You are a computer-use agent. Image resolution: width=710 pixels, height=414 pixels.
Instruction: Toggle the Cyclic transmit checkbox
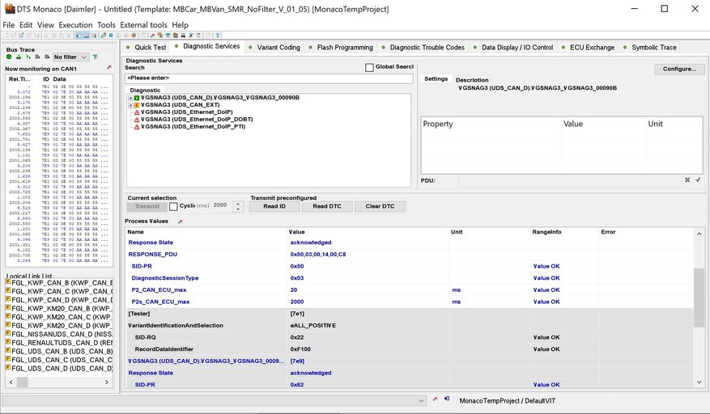(x=173, y=207)
